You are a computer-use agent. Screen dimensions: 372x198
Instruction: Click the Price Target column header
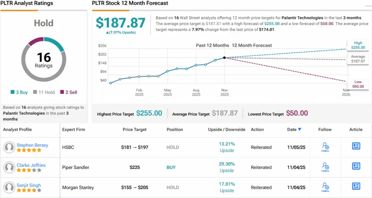[x=134, y=129]
